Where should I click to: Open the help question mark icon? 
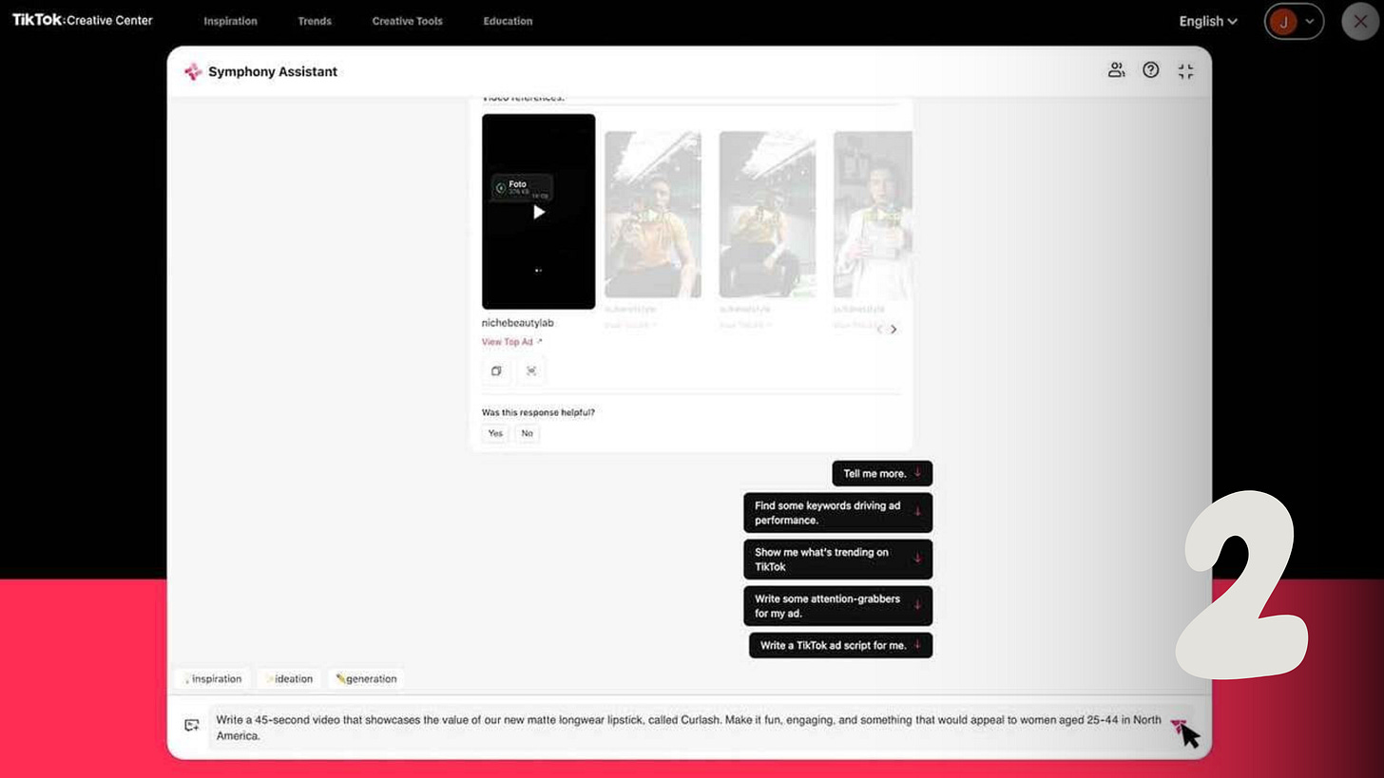tap(1151, 70)
